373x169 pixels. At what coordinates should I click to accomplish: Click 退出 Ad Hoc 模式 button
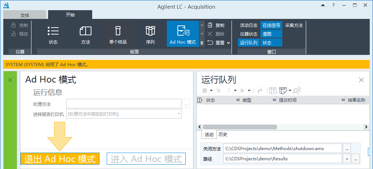pos(60,158)
